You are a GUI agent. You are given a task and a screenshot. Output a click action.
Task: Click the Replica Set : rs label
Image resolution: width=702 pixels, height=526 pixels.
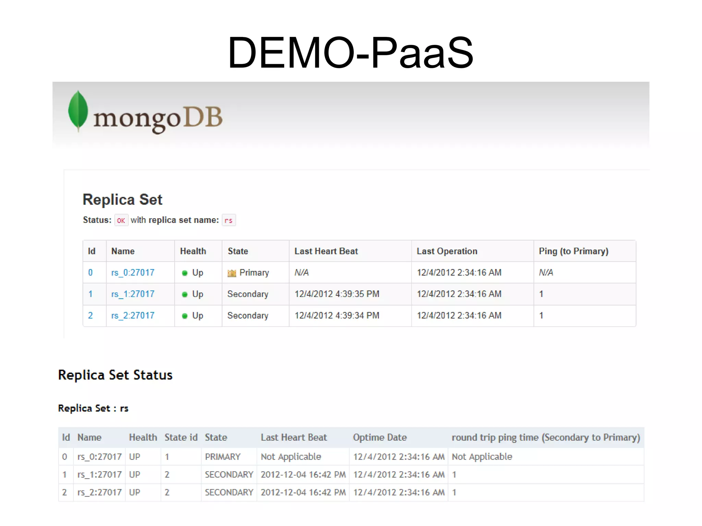(93, 408)
